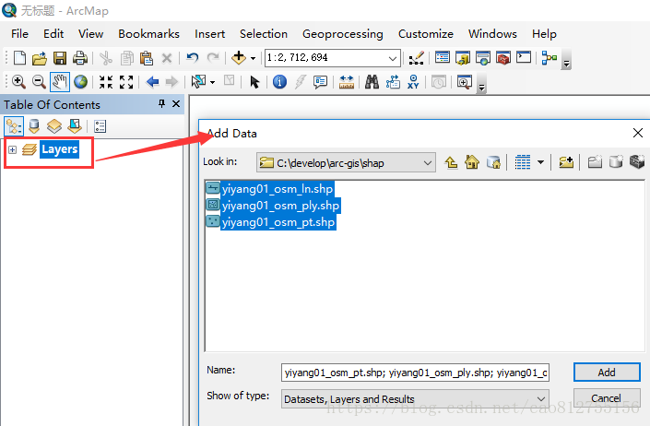Open the Selection menu

(264, 33)
